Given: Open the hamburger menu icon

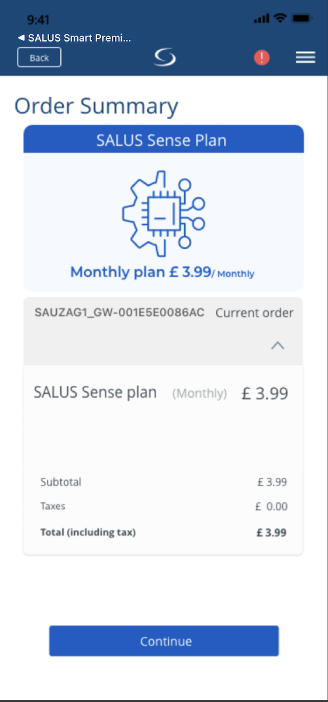Looking at the screenshot, I should pos(305,57).
